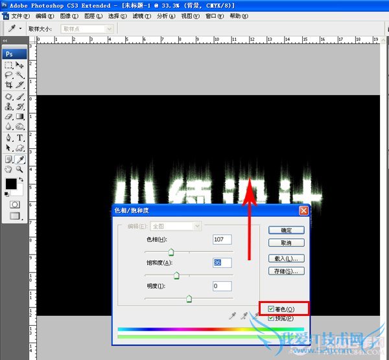Open the 滤镜 menu
This screenshot has width=389, height=360.
[141, 16]
